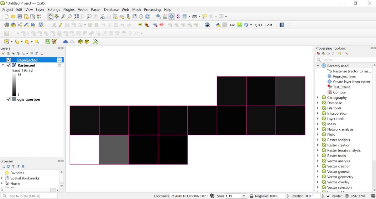Toggle the Processing Toolbox gear icon
Image resolution: width=376 pixels, height=199 pixels.
click(171, 17)
